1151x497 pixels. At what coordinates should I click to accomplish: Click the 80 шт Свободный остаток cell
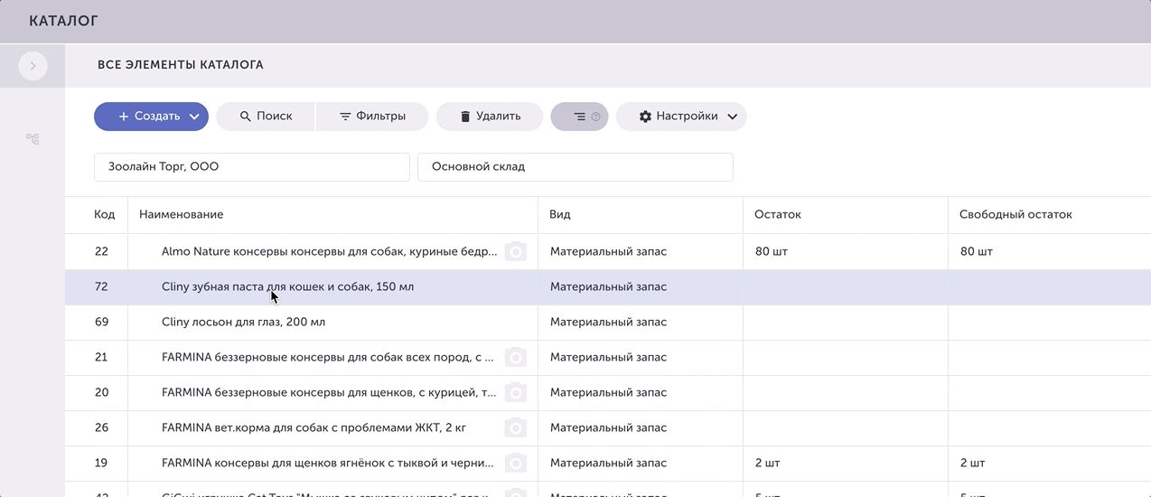click(1050, 251)
